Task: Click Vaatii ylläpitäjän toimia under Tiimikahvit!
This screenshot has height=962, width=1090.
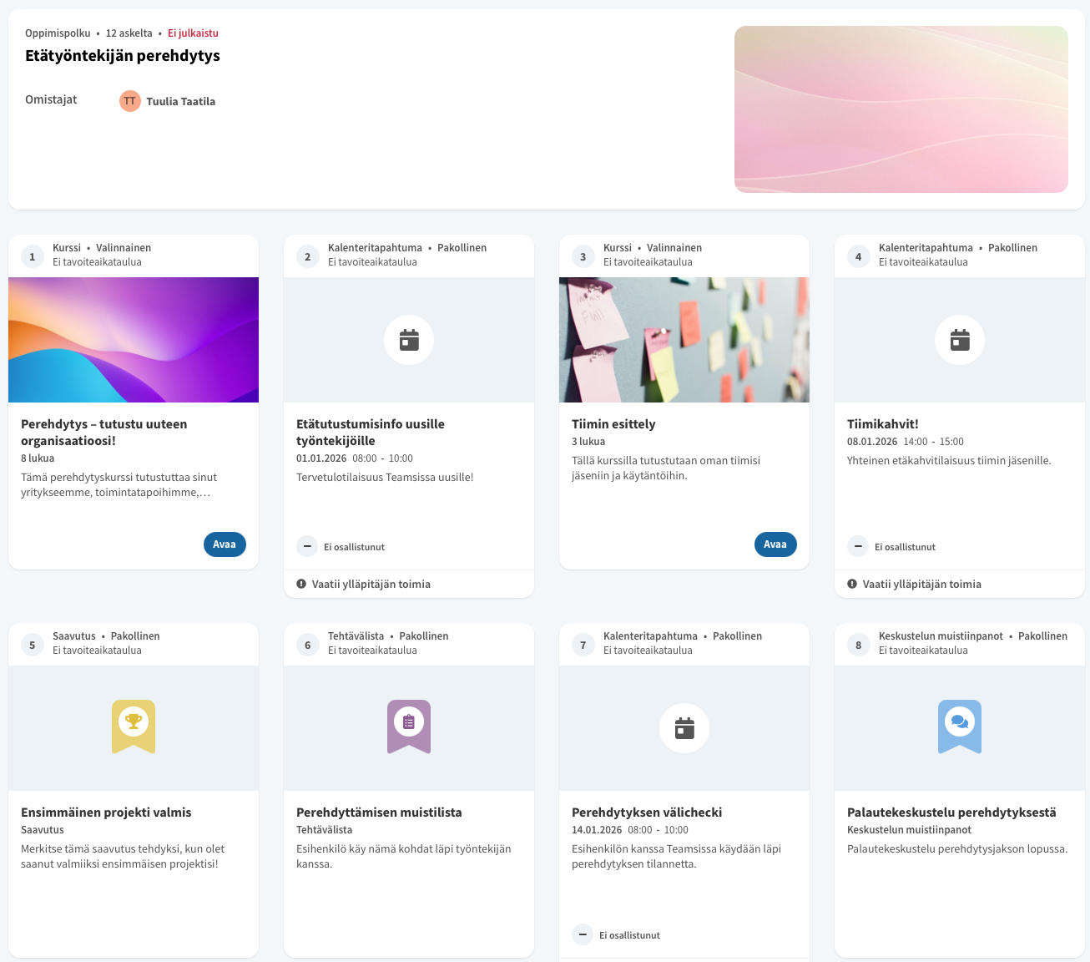Action: pos(921,585)
